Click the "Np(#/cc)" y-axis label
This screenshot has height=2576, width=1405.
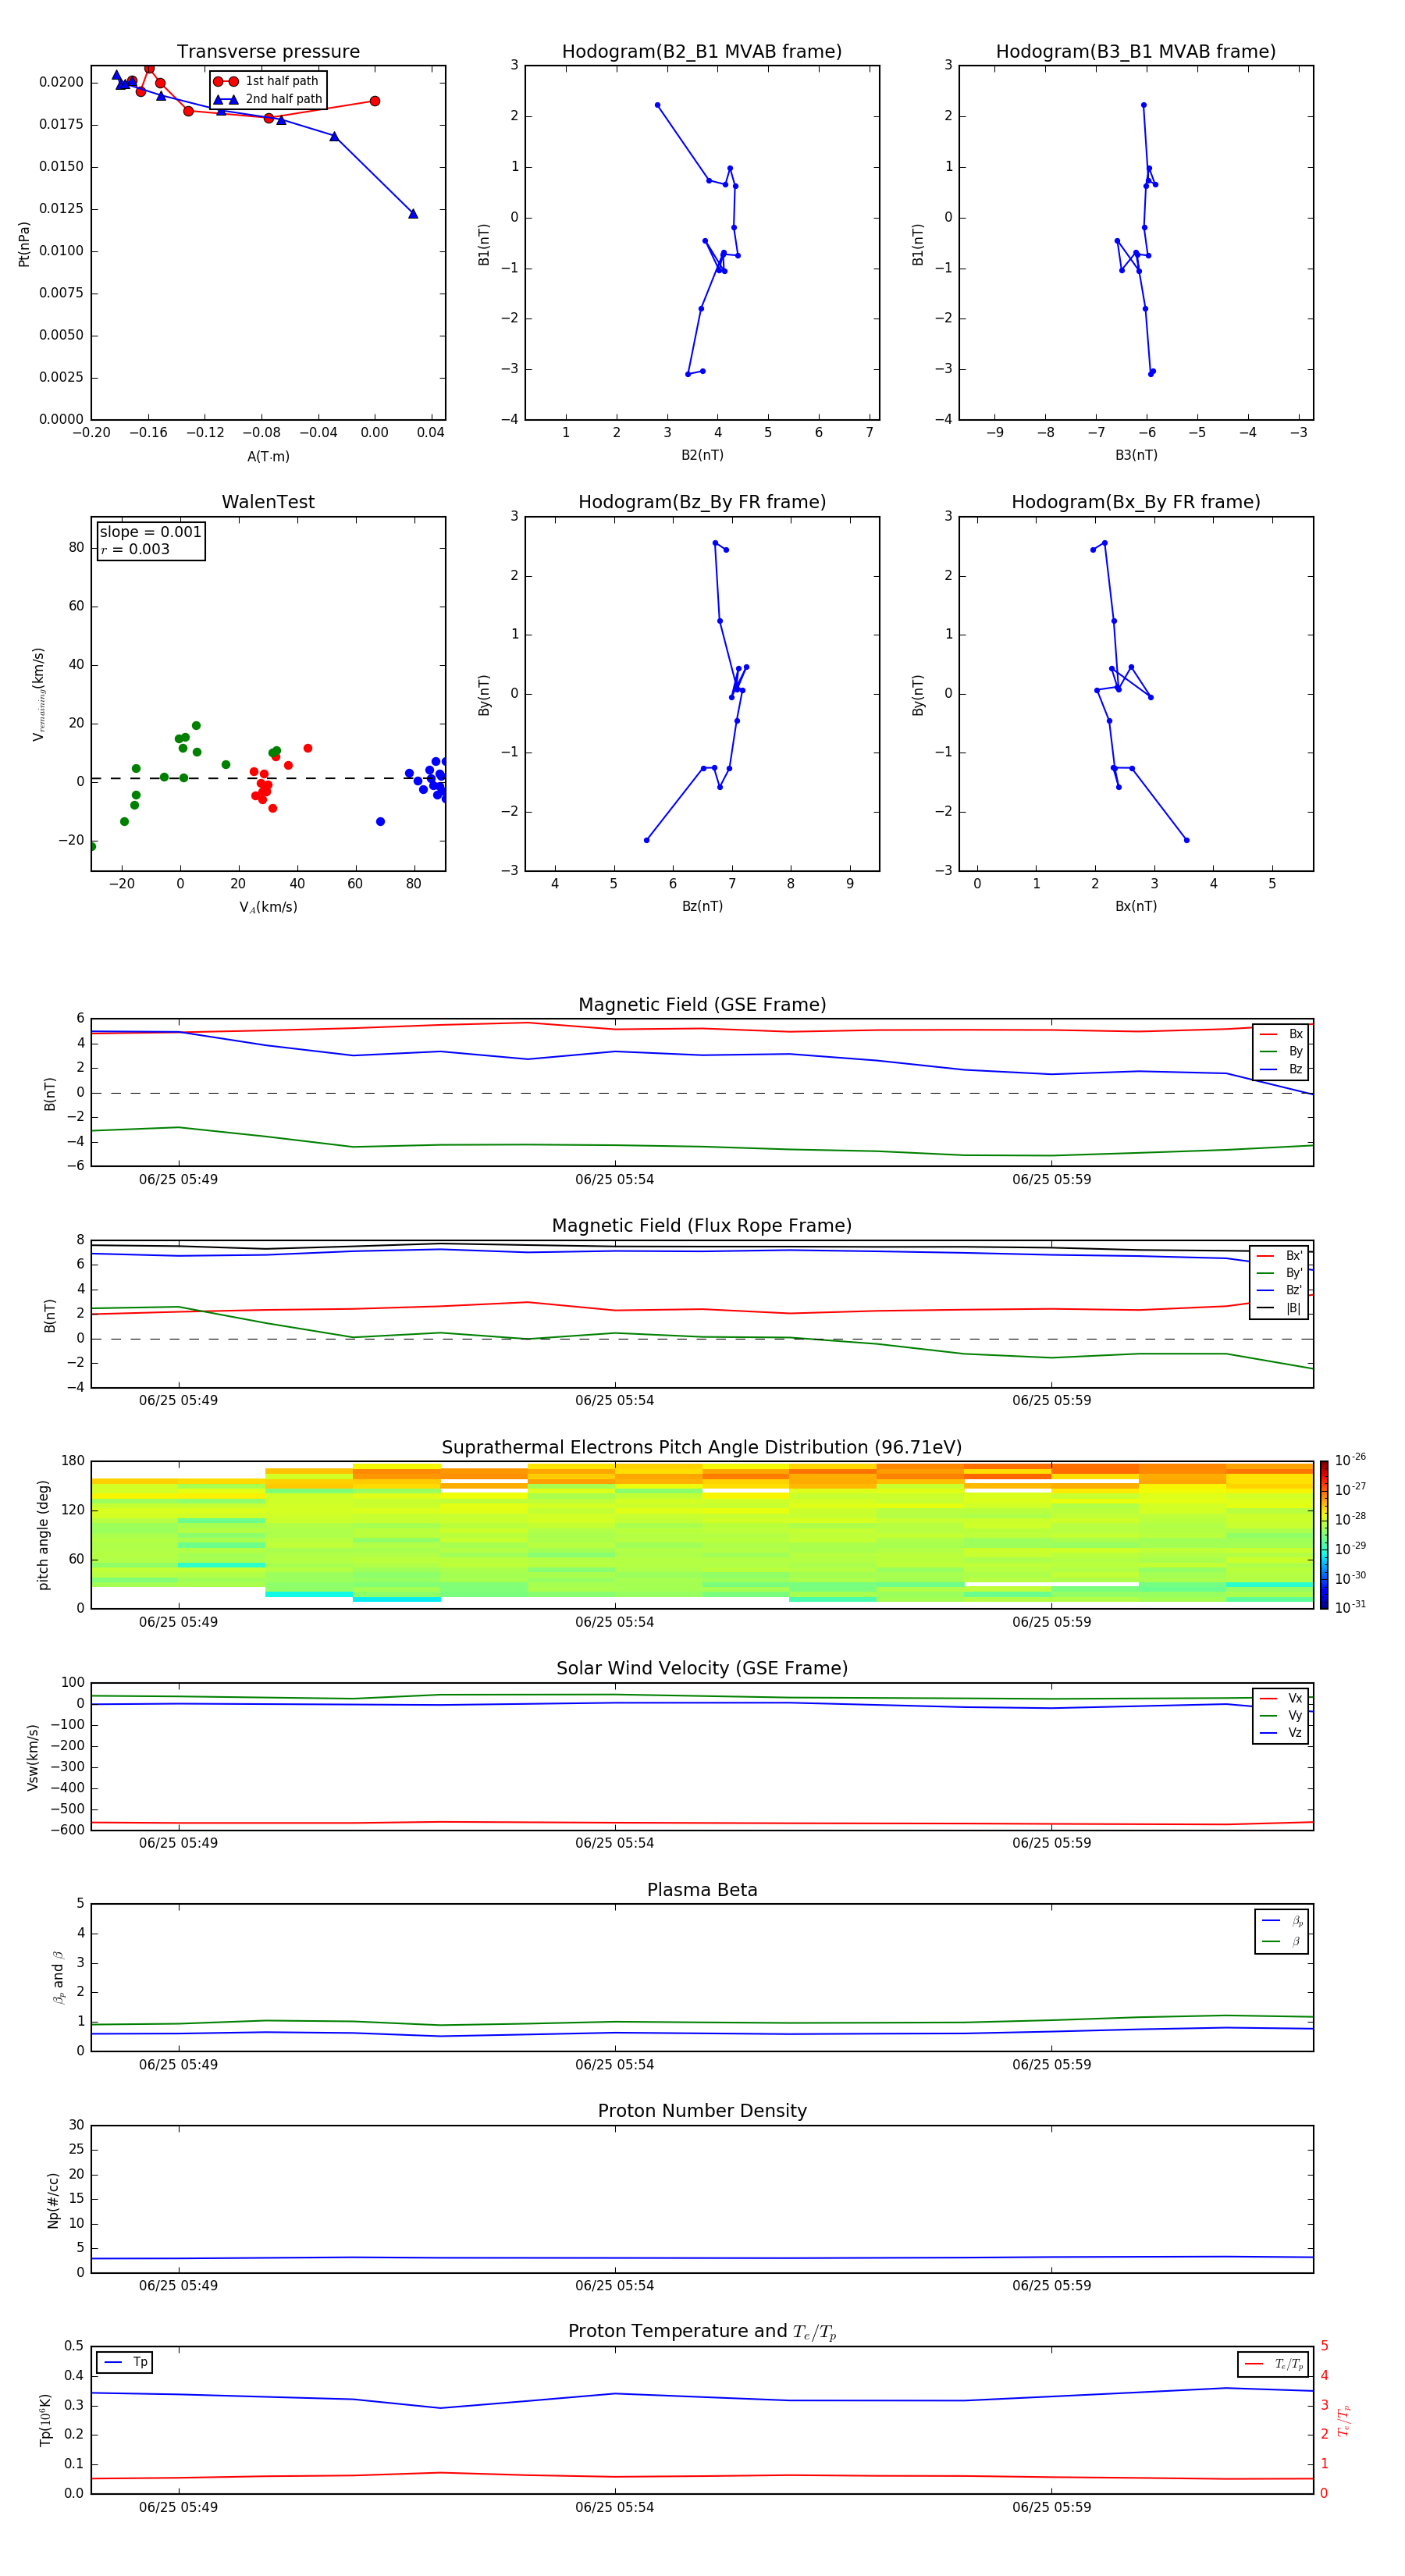coord(53,2200)
